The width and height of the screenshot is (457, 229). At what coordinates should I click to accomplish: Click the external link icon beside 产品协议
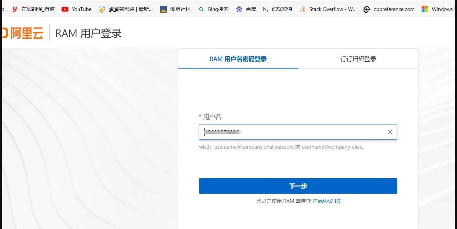coord(338,201)
